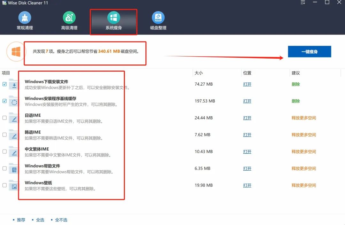Click the 74.27 MB size value
This screenshot has width=345, height=225.
203,84
